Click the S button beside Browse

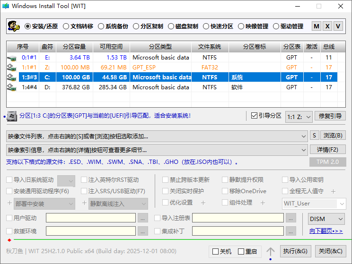314,136
